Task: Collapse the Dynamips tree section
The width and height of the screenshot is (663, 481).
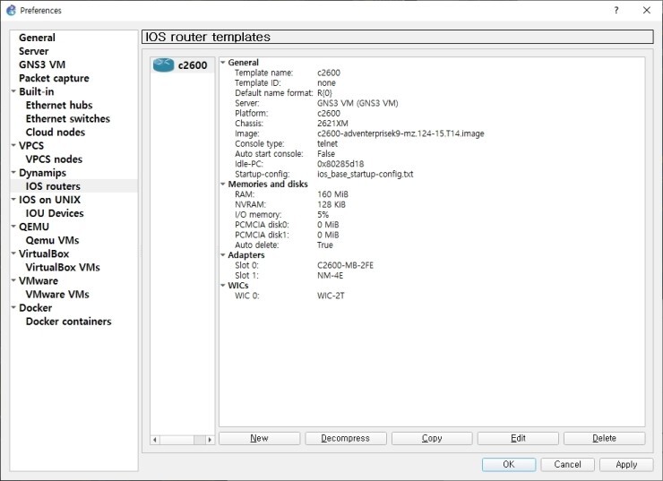Action: (x=13, y=172)
